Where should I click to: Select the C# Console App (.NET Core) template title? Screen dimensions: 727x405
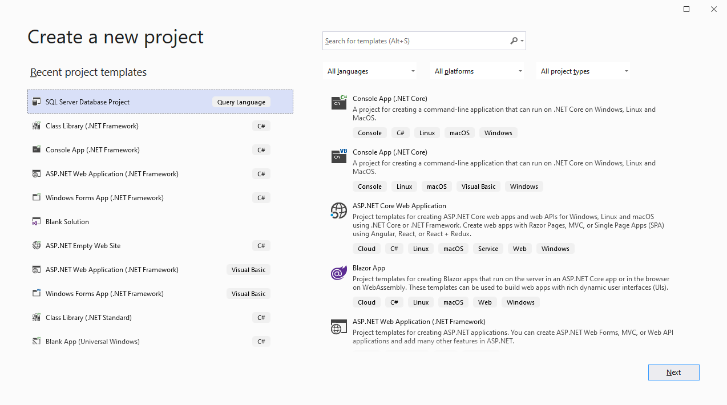click(x=390, y=99)
